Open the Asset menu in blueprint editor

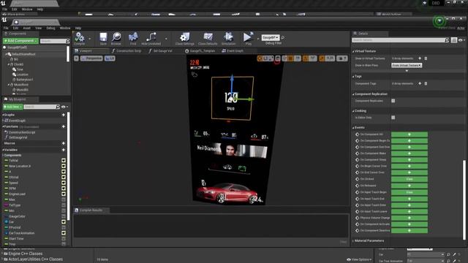click(x=26, y=28)
